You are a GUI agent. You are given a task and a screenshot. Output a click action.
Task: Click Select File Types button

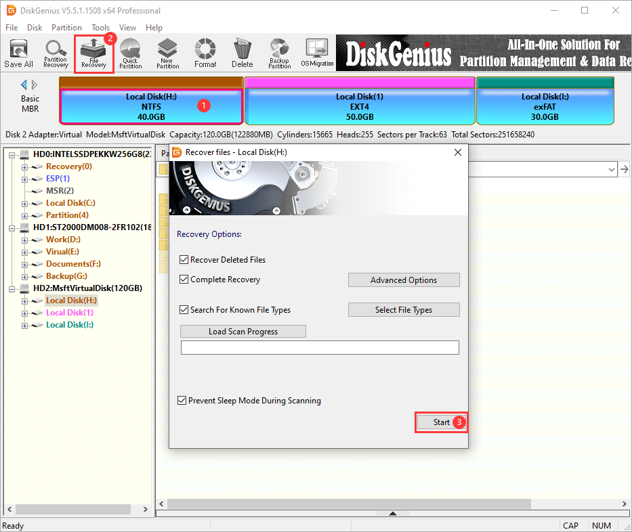tap(404, 310)
